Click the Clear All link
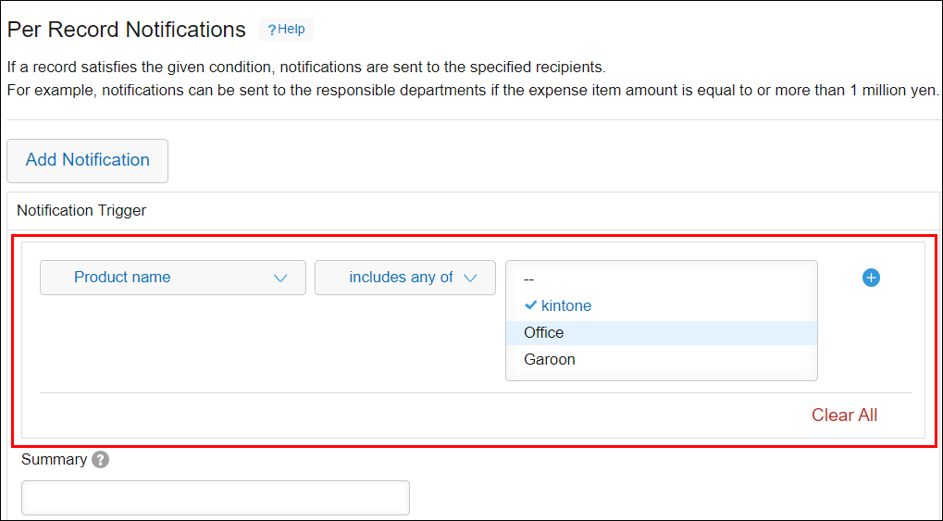This screenshot has height=521, width=943. point(844,416)
